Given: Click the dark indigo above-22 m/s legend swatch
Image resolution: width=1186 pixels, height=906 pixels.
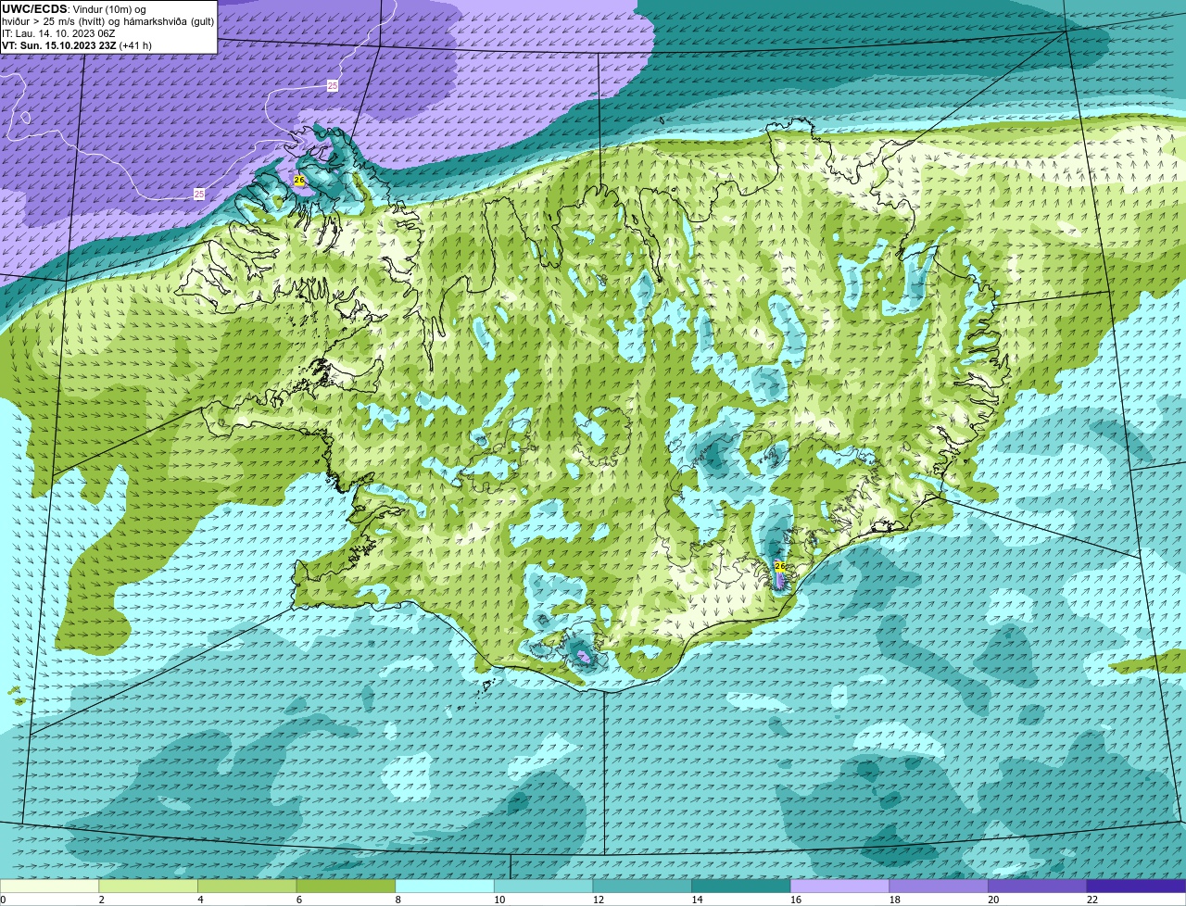Looking at the screenshot, I should [x=1136, y=886].
